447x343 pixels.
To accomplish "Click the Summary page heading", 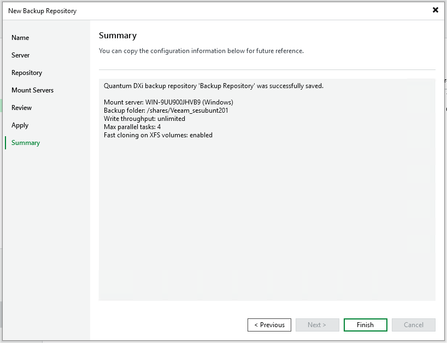I will click(x=117, y=36).
